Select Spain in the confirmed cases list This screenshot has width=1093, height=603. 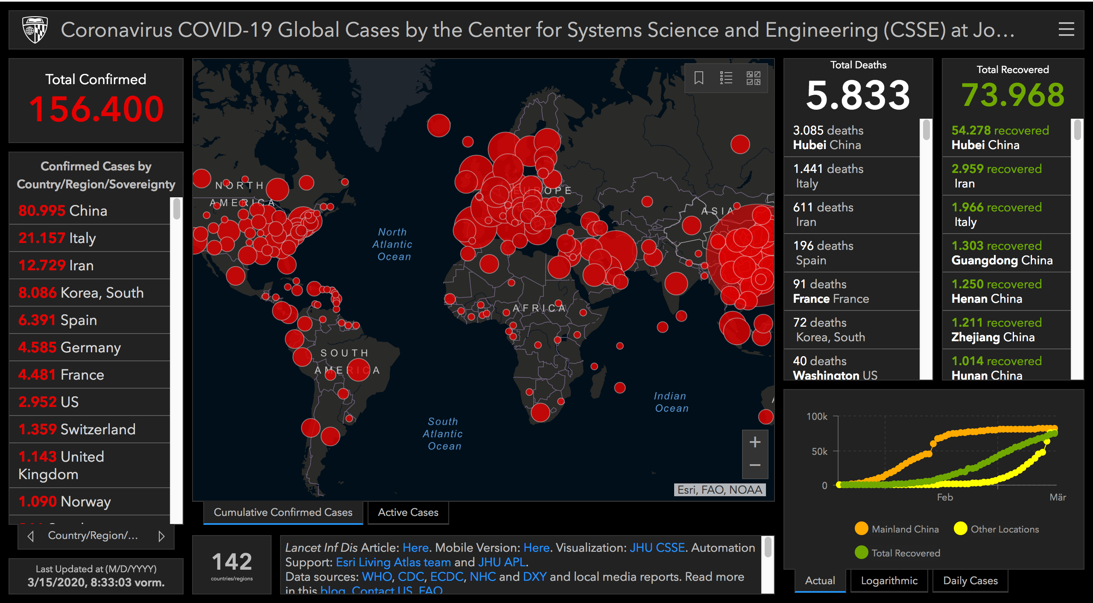point(90,320)
